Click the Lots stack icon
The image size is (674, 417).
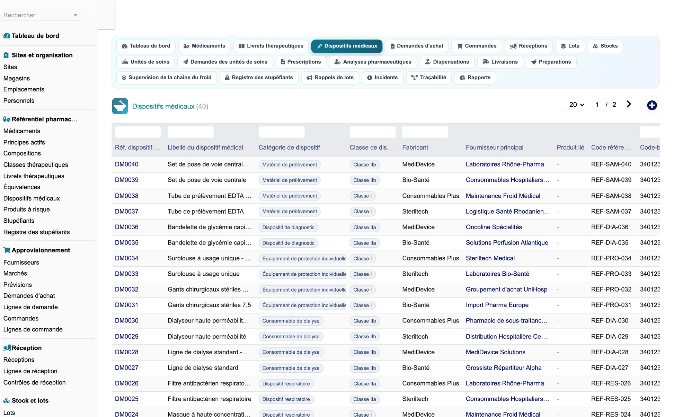coord(563,46)
